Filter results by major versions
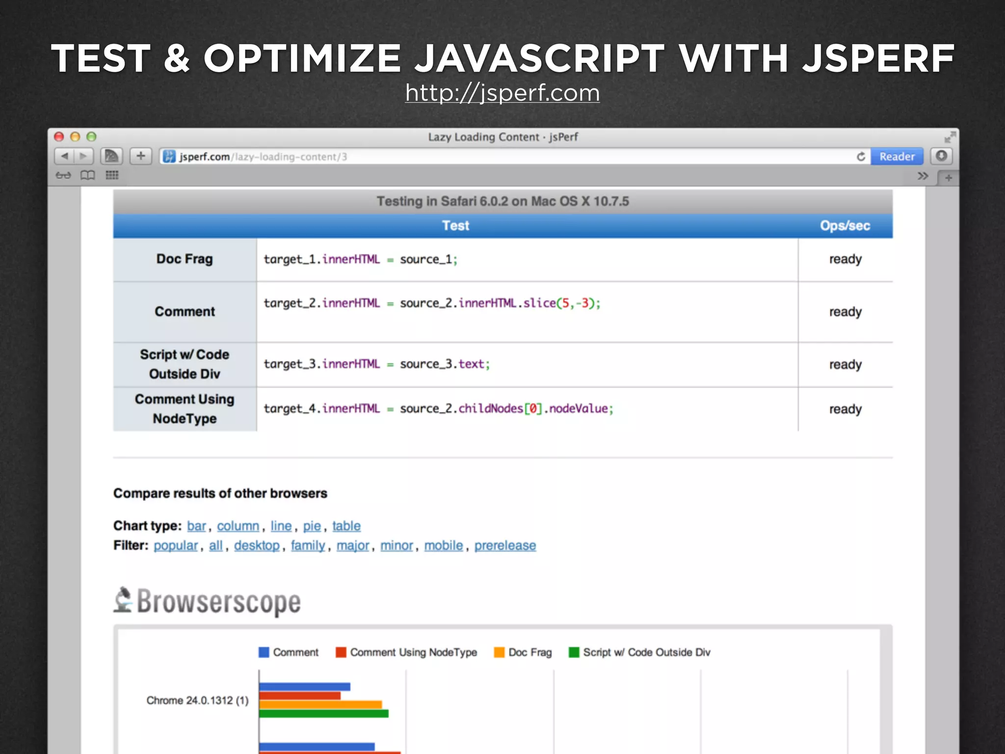Viewport: 1005px width, 754px height. (353, 546)
